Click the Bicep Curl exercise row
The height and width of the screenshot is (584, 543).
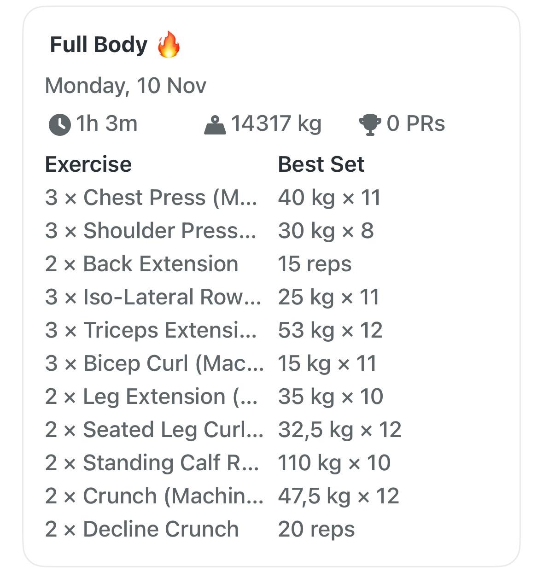[x=154, y=363]
